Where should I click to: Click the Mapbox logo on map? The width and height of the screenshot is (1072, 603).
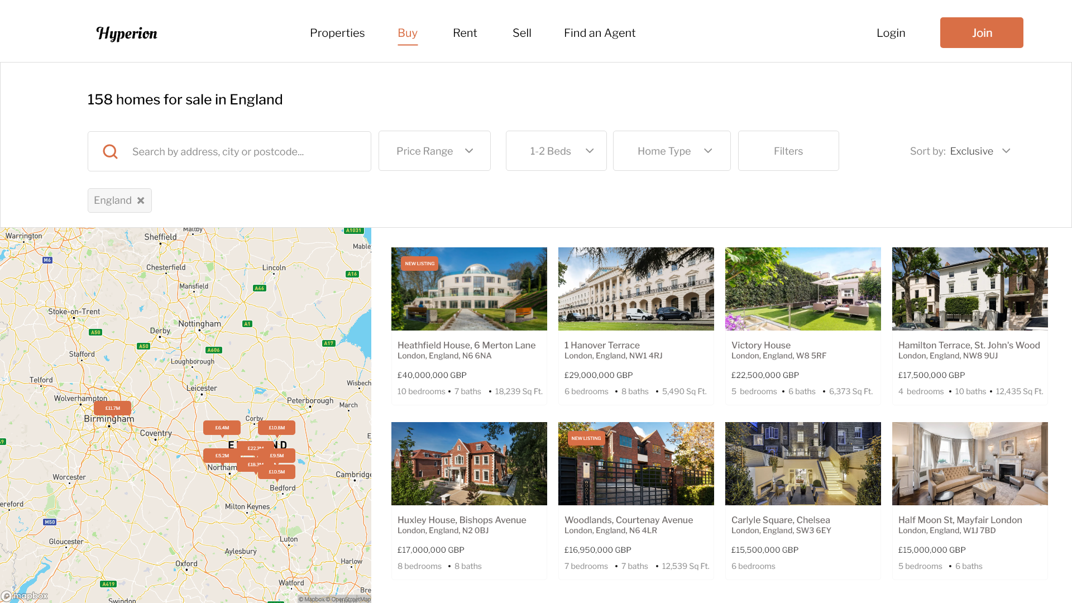(x=25, y=596)
